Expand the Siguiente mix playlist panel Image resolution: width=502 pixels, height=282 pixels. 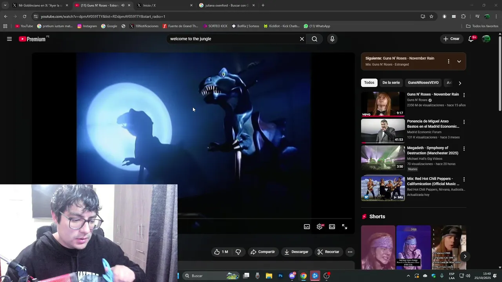(x=459, y=61)
